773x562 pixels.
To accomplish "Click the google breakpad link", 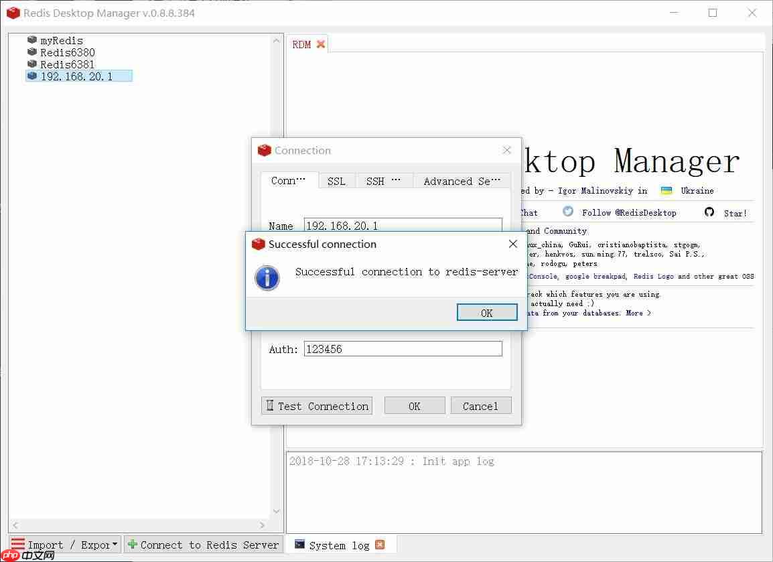I will pos(595,276).
